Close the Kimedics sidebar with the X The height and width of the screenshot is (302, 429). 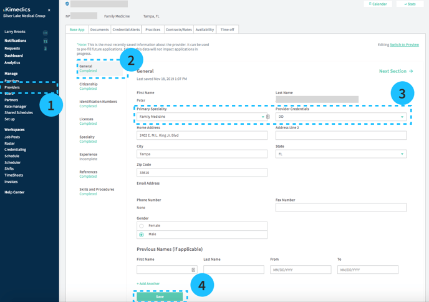click(49, 10)
